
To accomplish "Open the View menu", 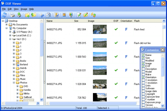I will (x=16, y=9).
